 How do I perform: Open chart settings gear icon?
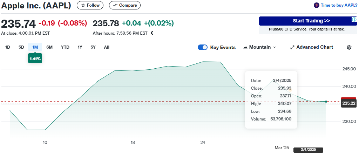349,47
